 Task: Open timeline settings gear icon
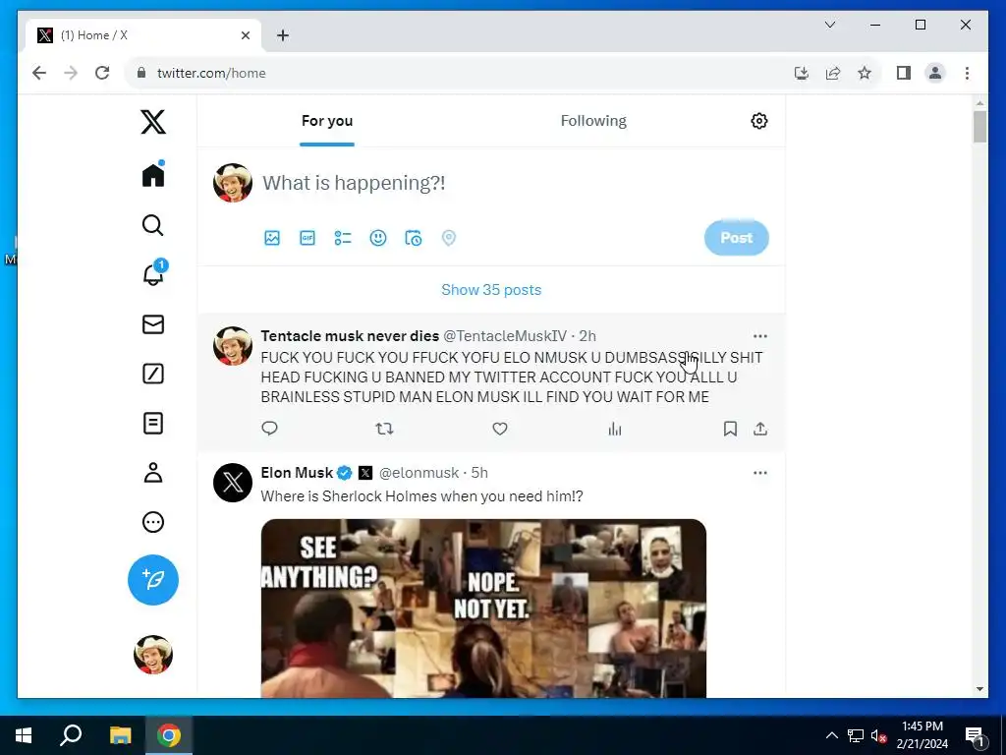[759, 121]
